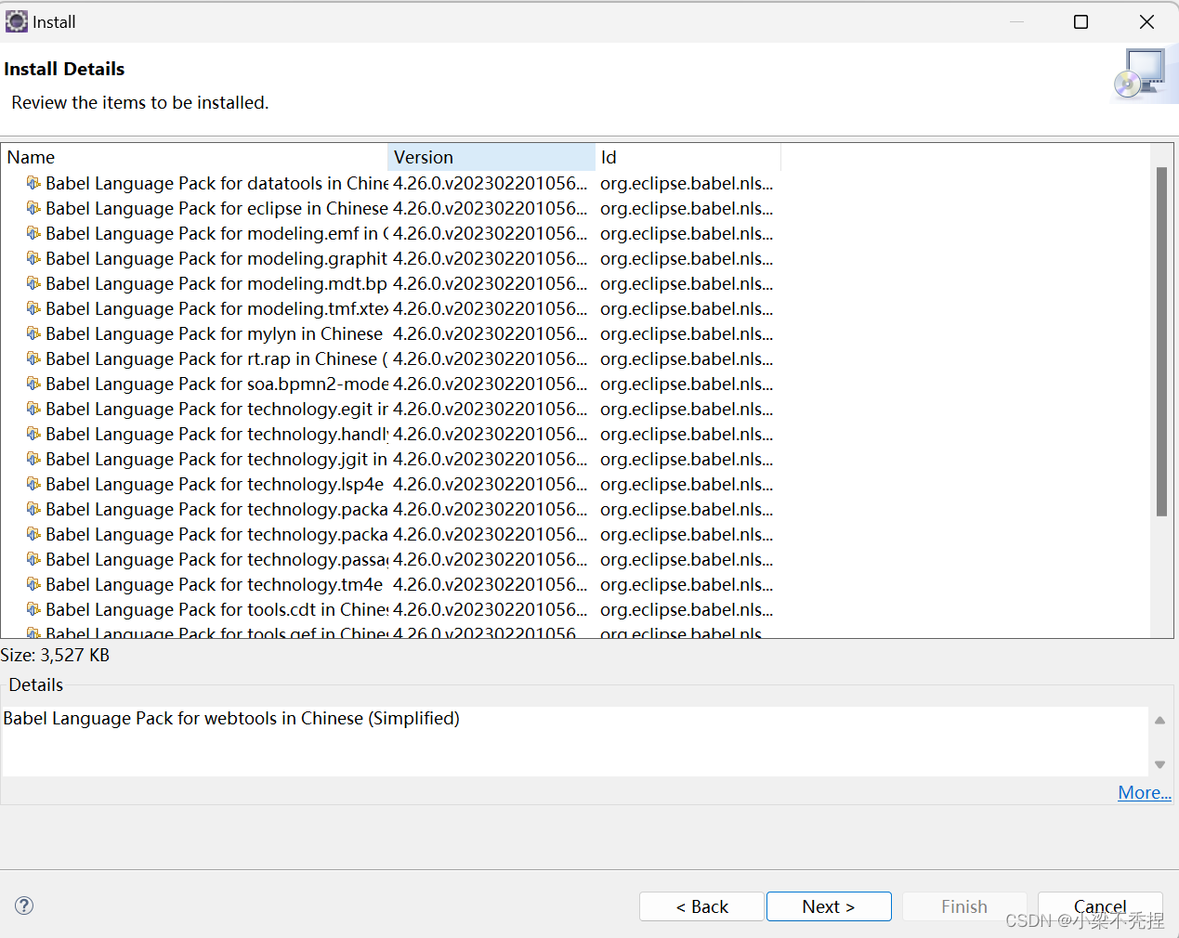The image size is (1179, 938).
Task: Sort by the Version column header
Action: [491, 157]
